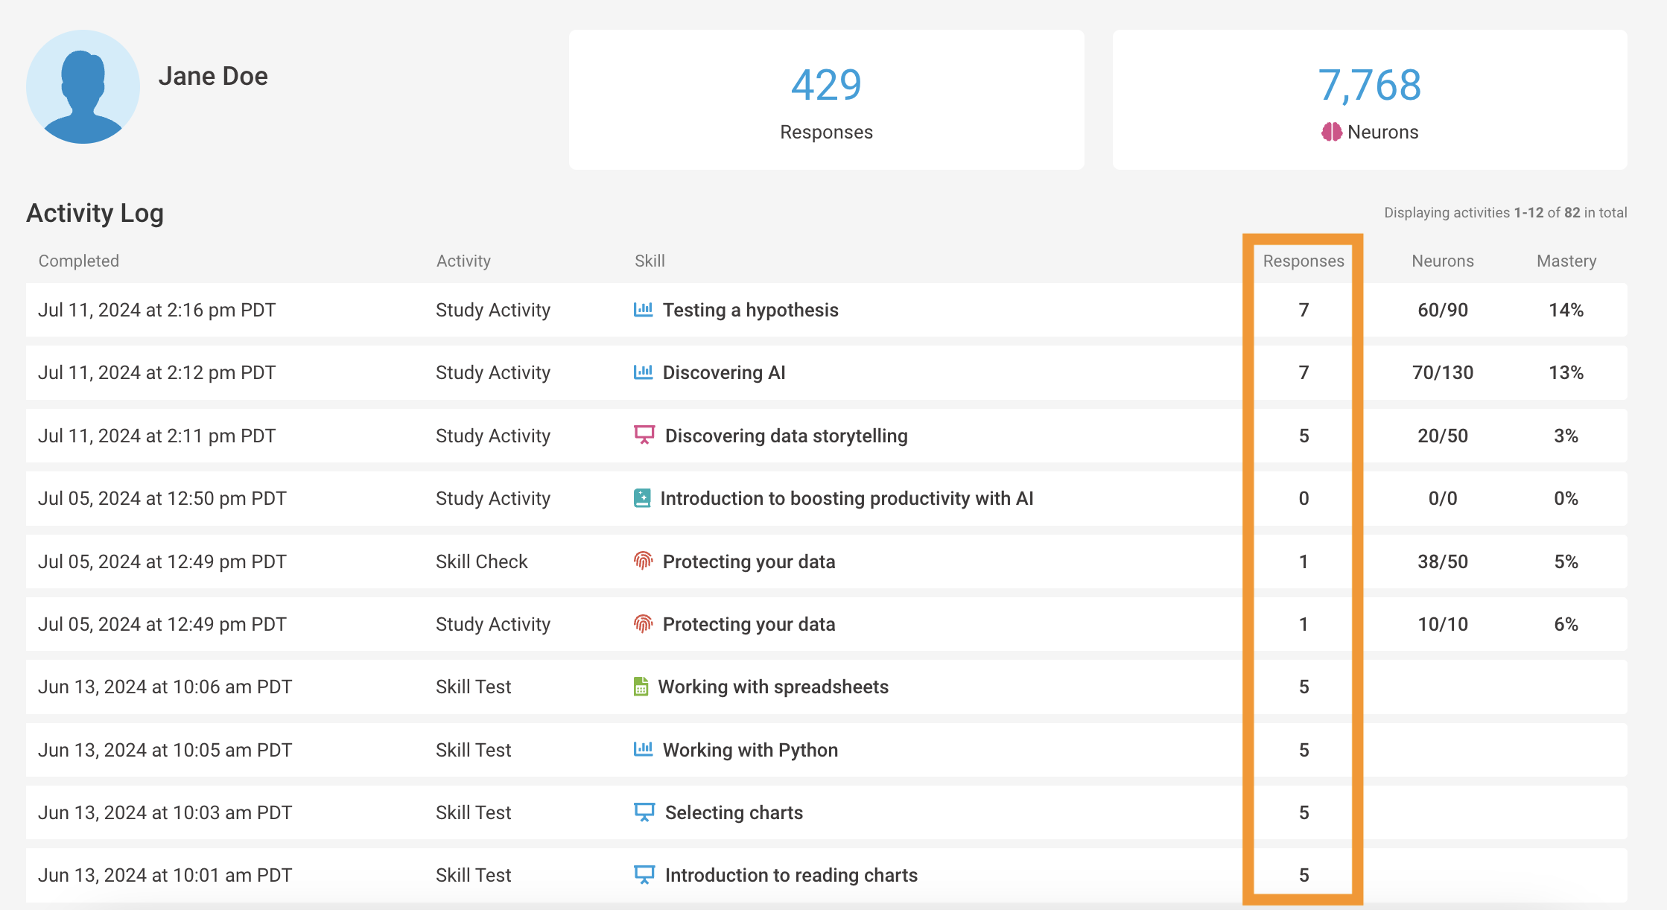The height and width of the screenshot is (910, 1667).
Task: Click the 0 responses value
Action: click(x=1304, y=498)
